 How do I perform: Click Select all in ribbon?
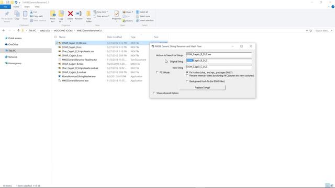(142, 12)
